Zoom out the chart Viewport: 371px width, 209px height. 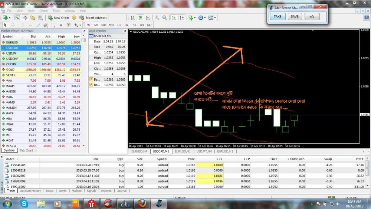click(x=165, y=18)
